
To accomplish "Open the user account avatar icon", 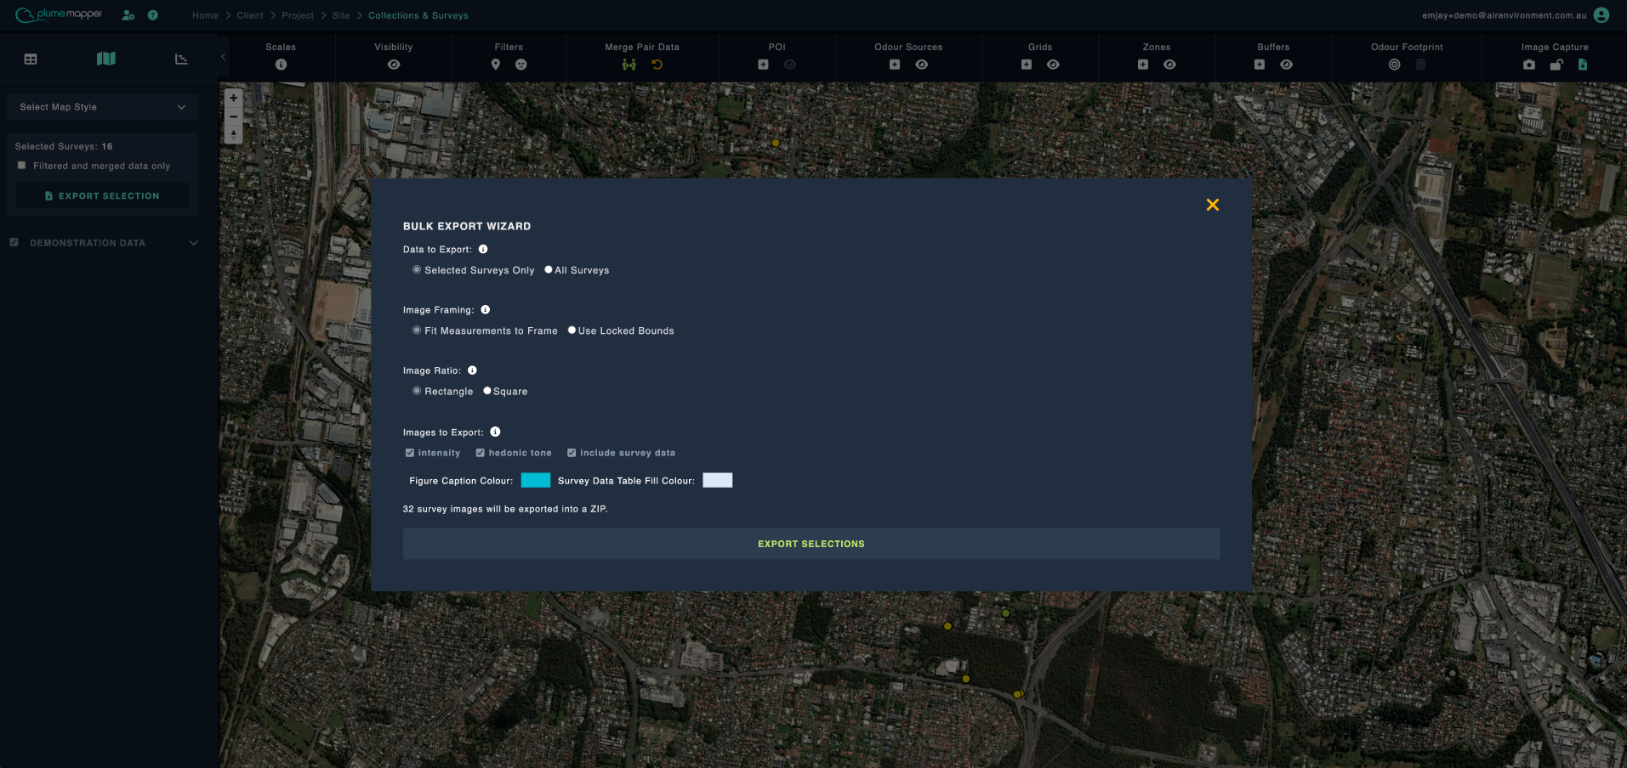I will tap(1601, 15).
